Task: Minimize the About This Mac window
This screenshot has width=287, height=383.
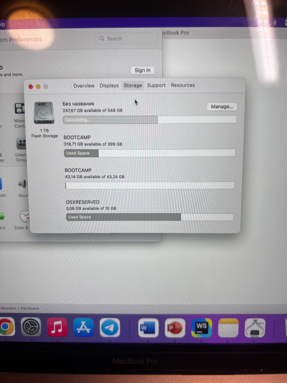Action: click(x=38, y=87)
